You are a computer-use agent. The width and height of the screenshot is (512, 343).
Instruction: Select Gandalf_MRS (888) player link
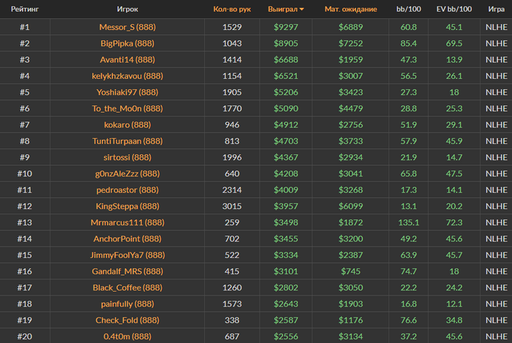tap(127, 272)
